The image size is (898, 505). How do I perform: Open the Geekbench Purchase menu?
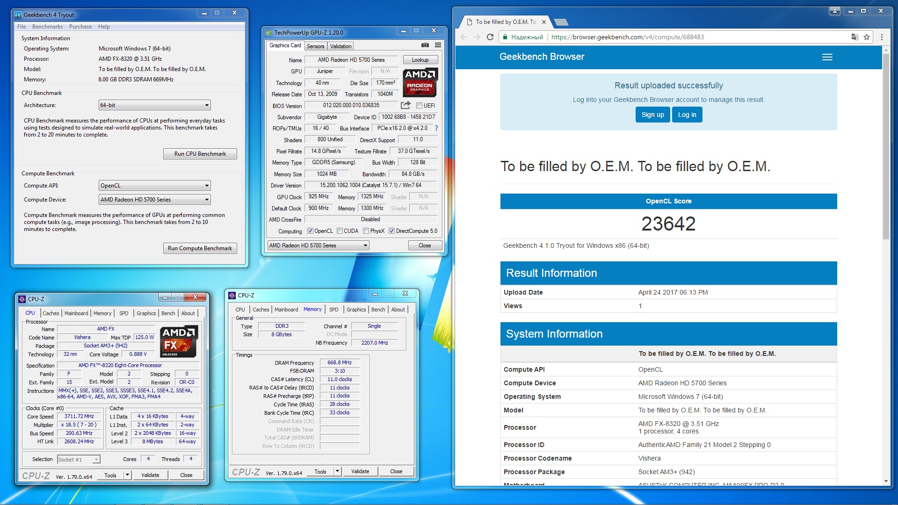click(80, 27)
